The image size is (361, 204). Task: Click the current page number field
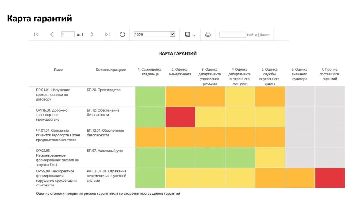coord(68,34)
